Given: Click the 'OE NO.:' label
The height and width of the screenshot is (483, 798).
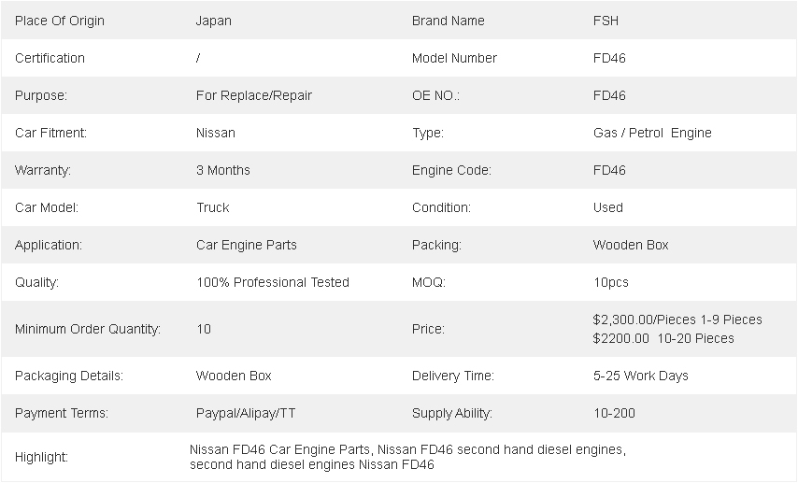Looking at the screenshot, I should point(435,95).
